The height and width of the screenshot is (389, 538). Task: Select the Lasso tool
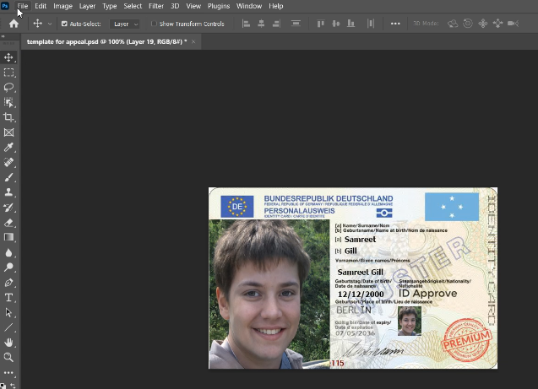(9, 87)
